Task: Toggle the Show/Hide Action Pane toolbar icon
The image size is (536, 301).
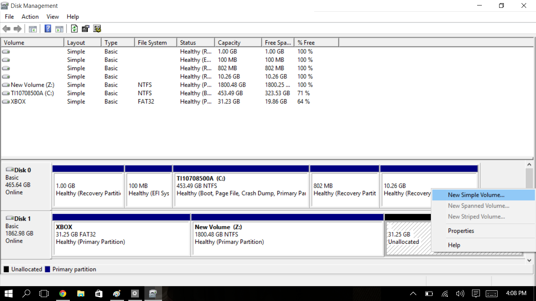Action: point(59,29)
